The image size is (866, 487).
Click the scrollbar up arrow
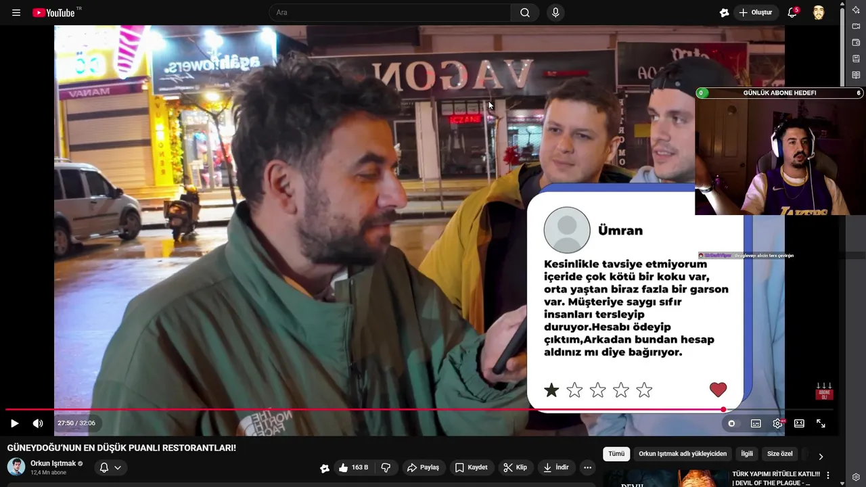(x=842, y=3)
